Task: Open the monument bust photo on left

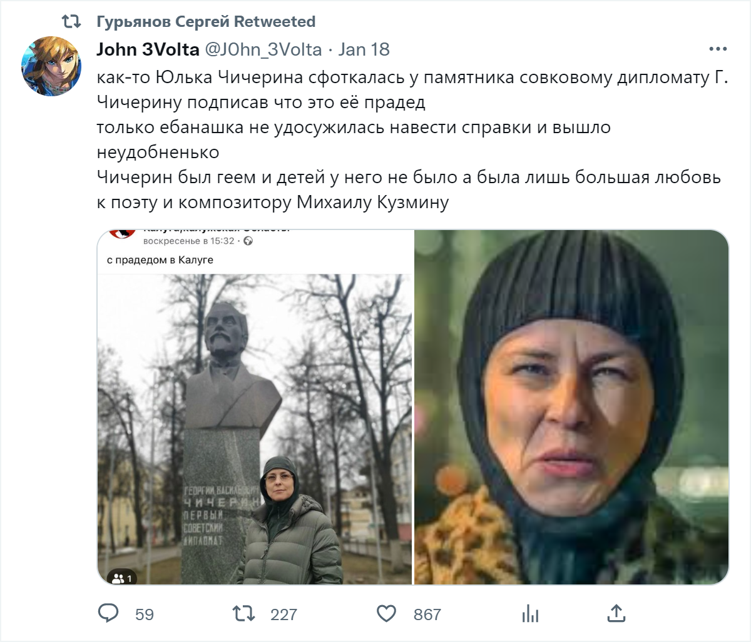Action: [x=255, y=407]
